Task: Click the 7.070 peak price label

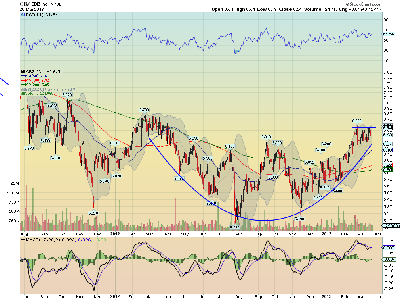Action: click(x=67, y=95)
